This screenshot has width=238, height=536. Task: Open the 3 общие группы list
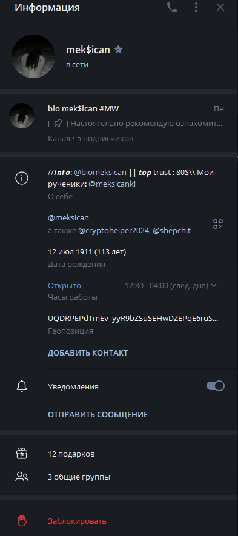click(119, 477)
